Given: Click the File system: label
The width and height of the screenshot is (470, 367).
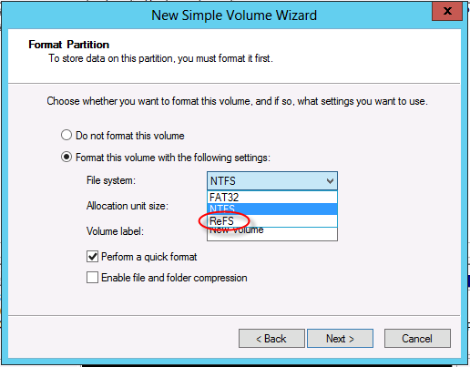Looking at the screenshot, I should 111,180.
